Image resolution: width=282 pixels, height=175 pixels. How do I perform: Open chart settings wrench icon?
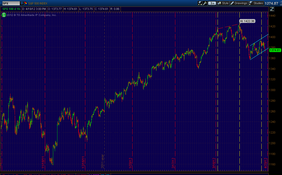(x=205, y=3)
